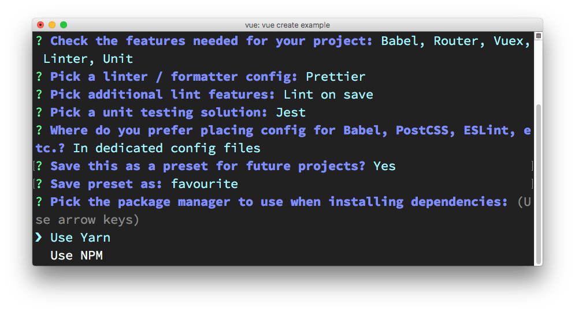Click the 'favourite' preset name text
Screen dimensions: 575x312
tap(205, 184)
